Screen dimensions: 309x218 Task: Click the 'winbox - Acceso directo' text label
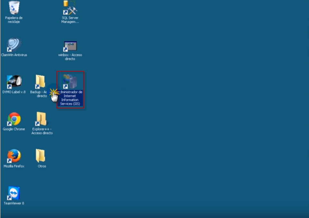tap(70, 57)
